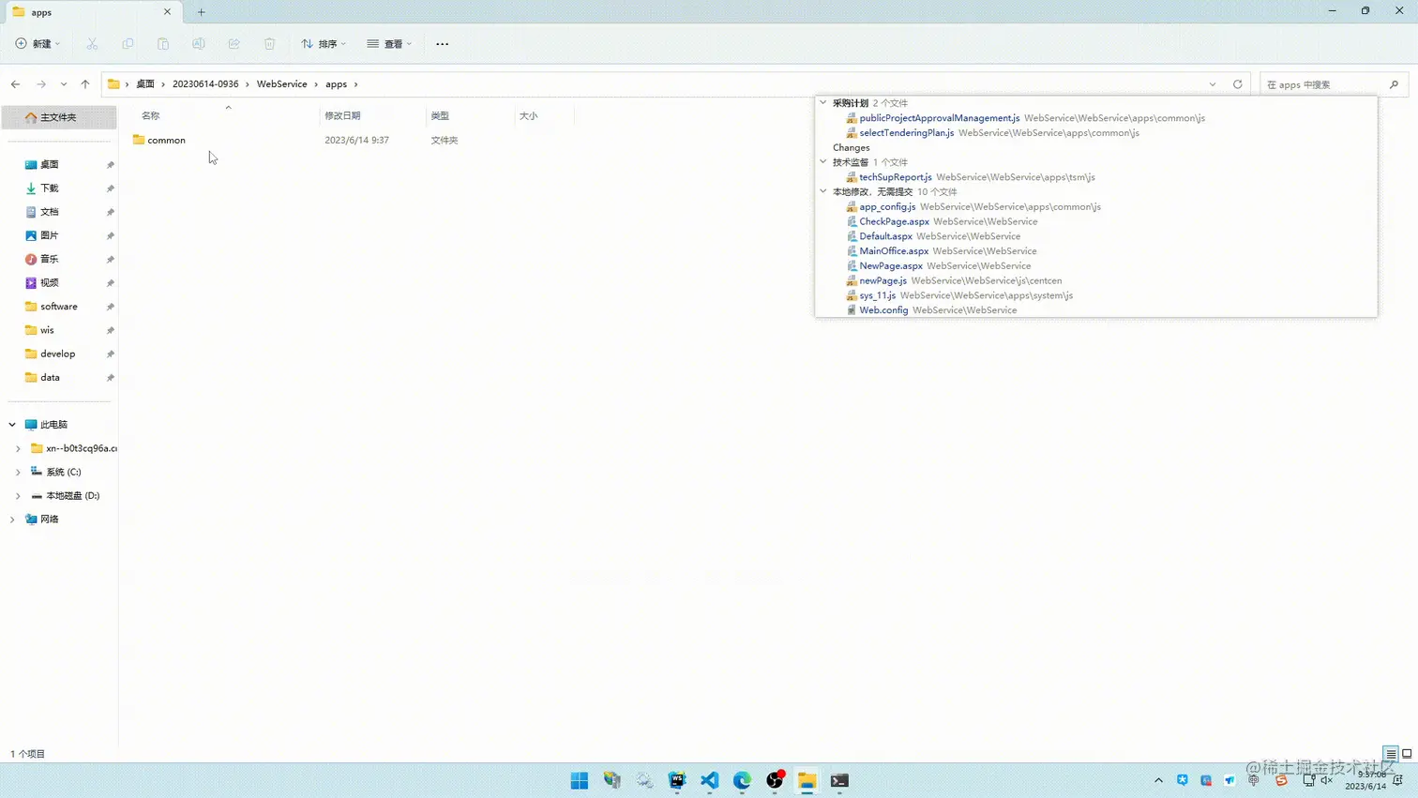Select the Rename icon in the toolbar

[x=198, y=43]
